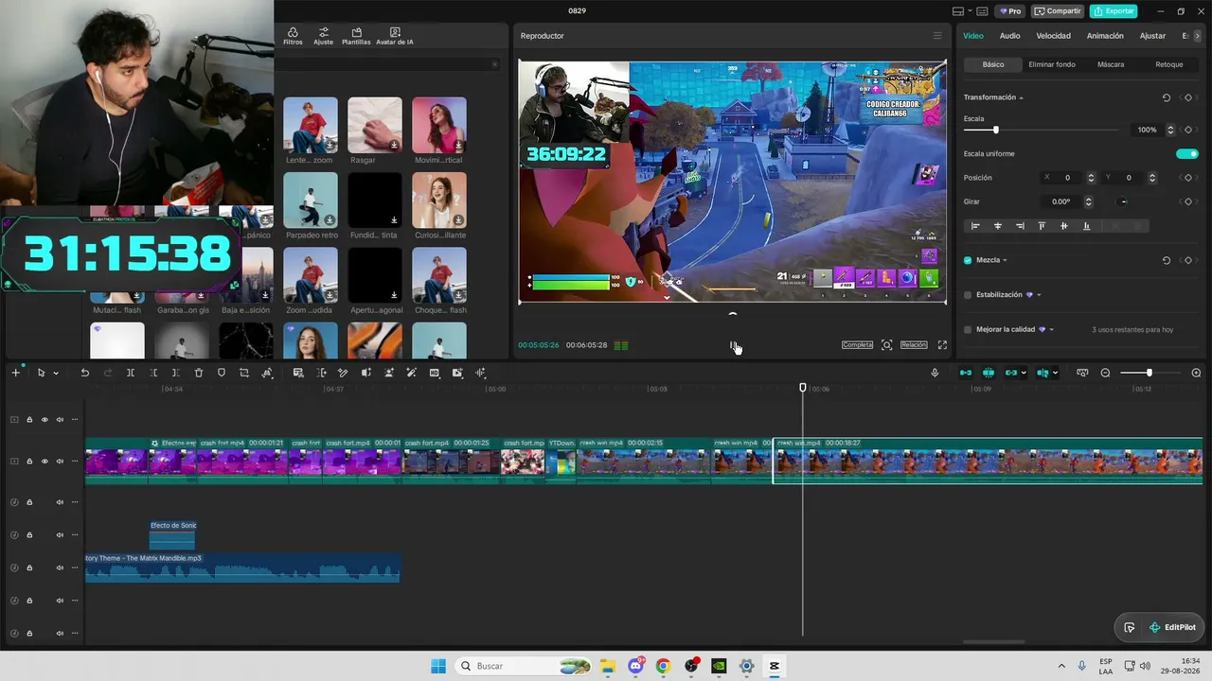This screenshot has height=681, width=1212.
Task: Hide the main video track with eye icon
Action: pyautogui.click(x=44, y=462)
